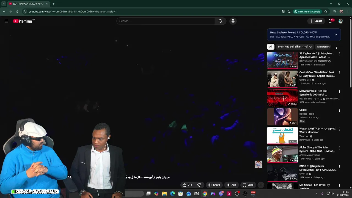Click Share button below video

[x=214, y=185]
